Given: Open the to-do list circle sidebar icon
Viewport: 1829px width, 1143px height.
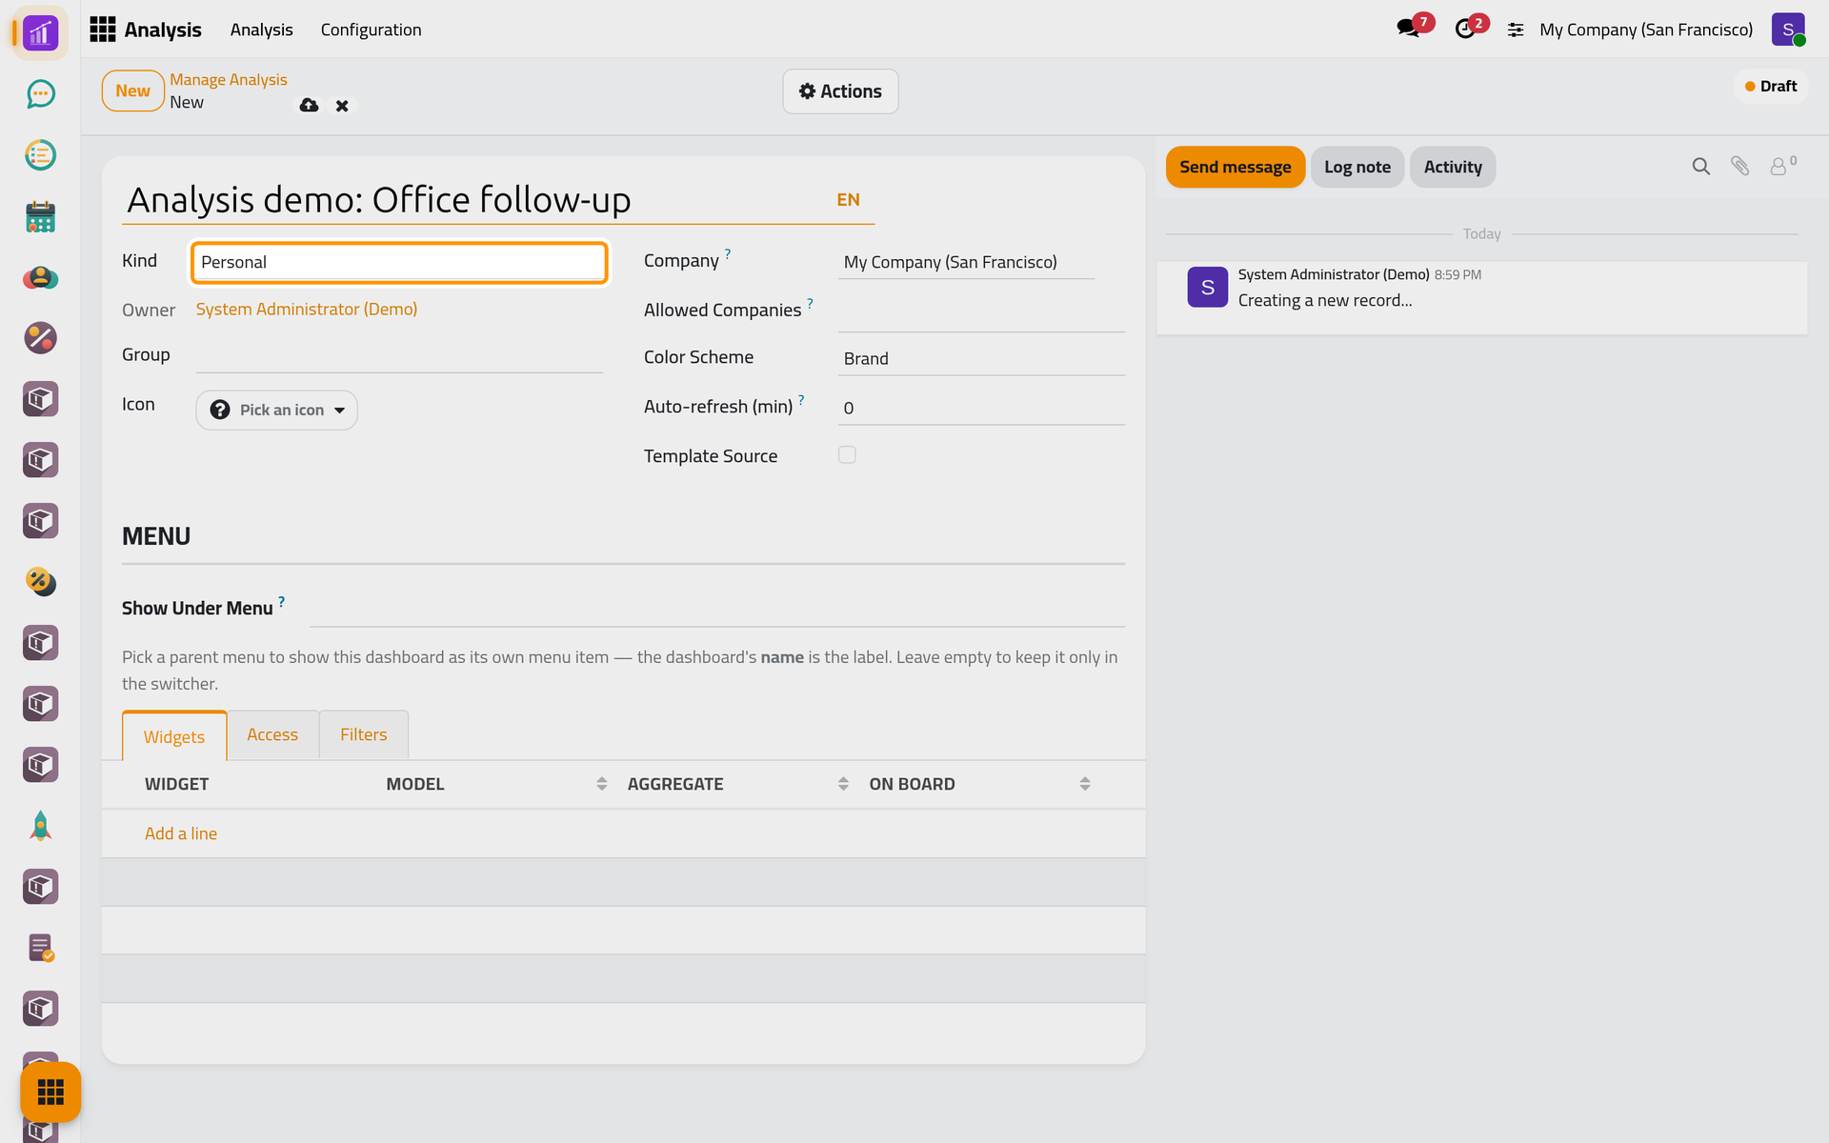Looking at the screenshot, I should pyautogui.click(x=40, y=155).
